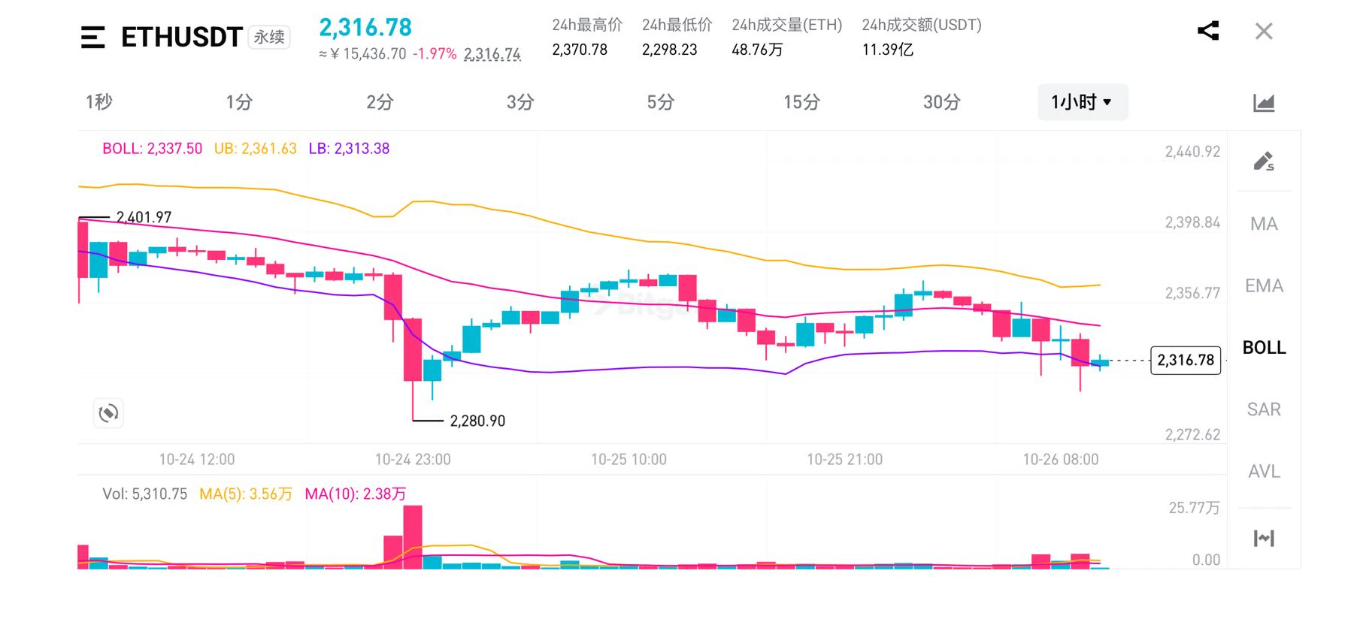This screenshot has height=622, width=1354.
Task: Click the 24h成交量(ETH) value 48.76万
Action: click(x=757, y=50)
